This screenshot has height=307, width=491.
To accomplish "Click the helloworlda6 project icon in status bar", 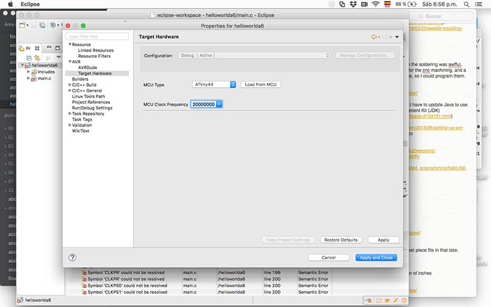I will (x=20, y=300).
